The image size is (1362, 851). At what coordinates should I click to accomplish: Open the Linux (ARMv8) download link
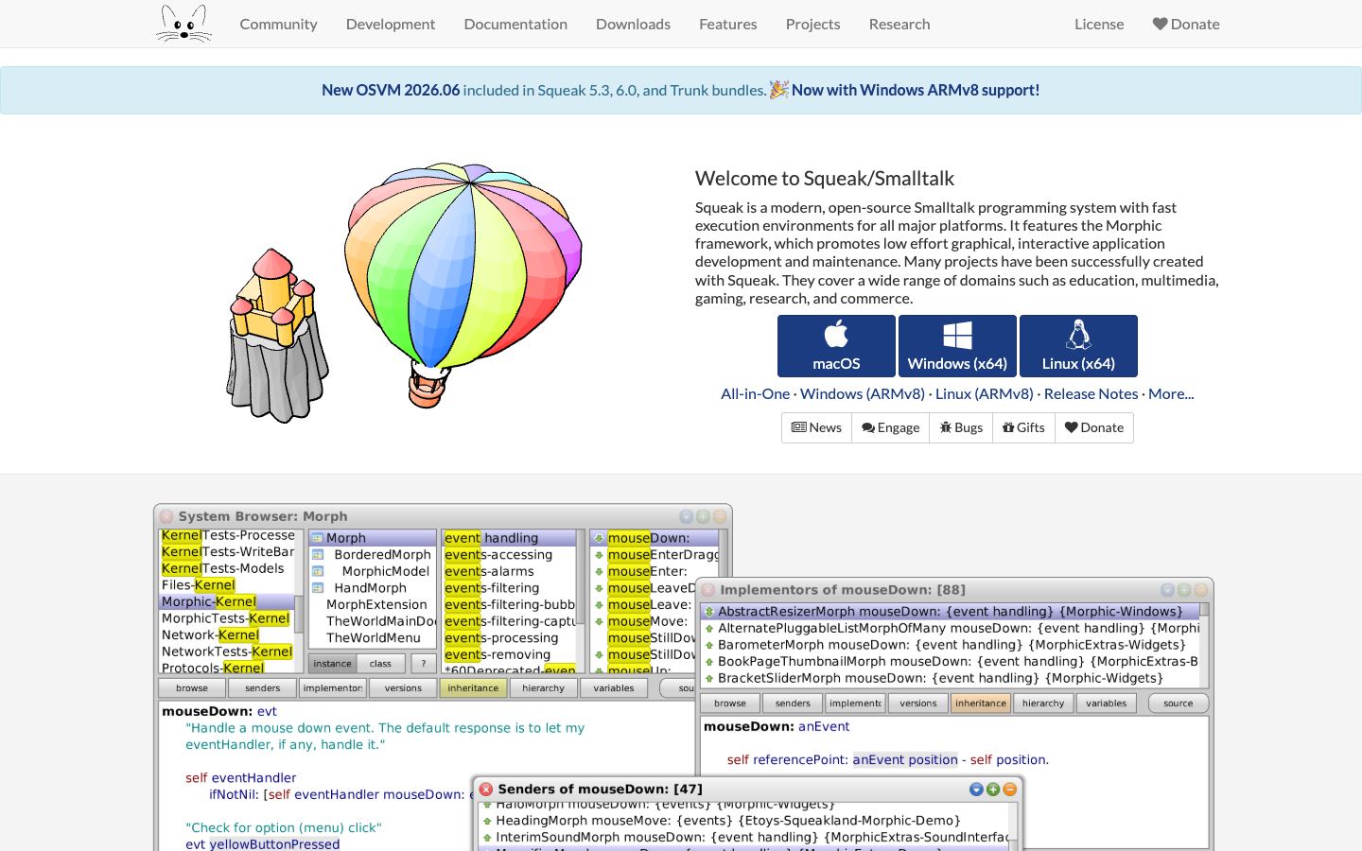985,393
